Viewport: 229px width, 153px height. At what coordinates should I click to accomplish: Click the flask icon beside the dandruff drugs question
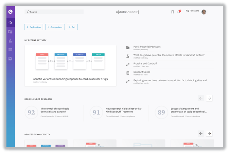pyautogui.click(x=128, y=56)
